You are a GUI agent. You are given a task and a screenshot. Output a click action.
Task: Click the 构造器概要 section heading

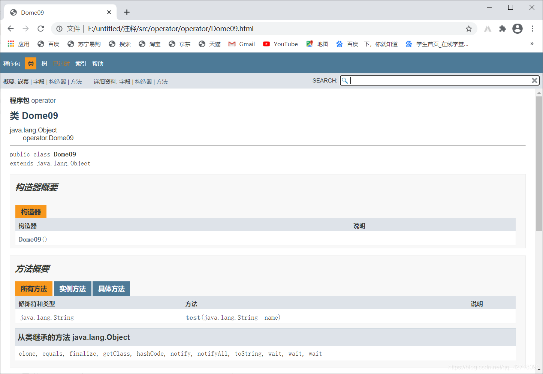coord(37,187)
